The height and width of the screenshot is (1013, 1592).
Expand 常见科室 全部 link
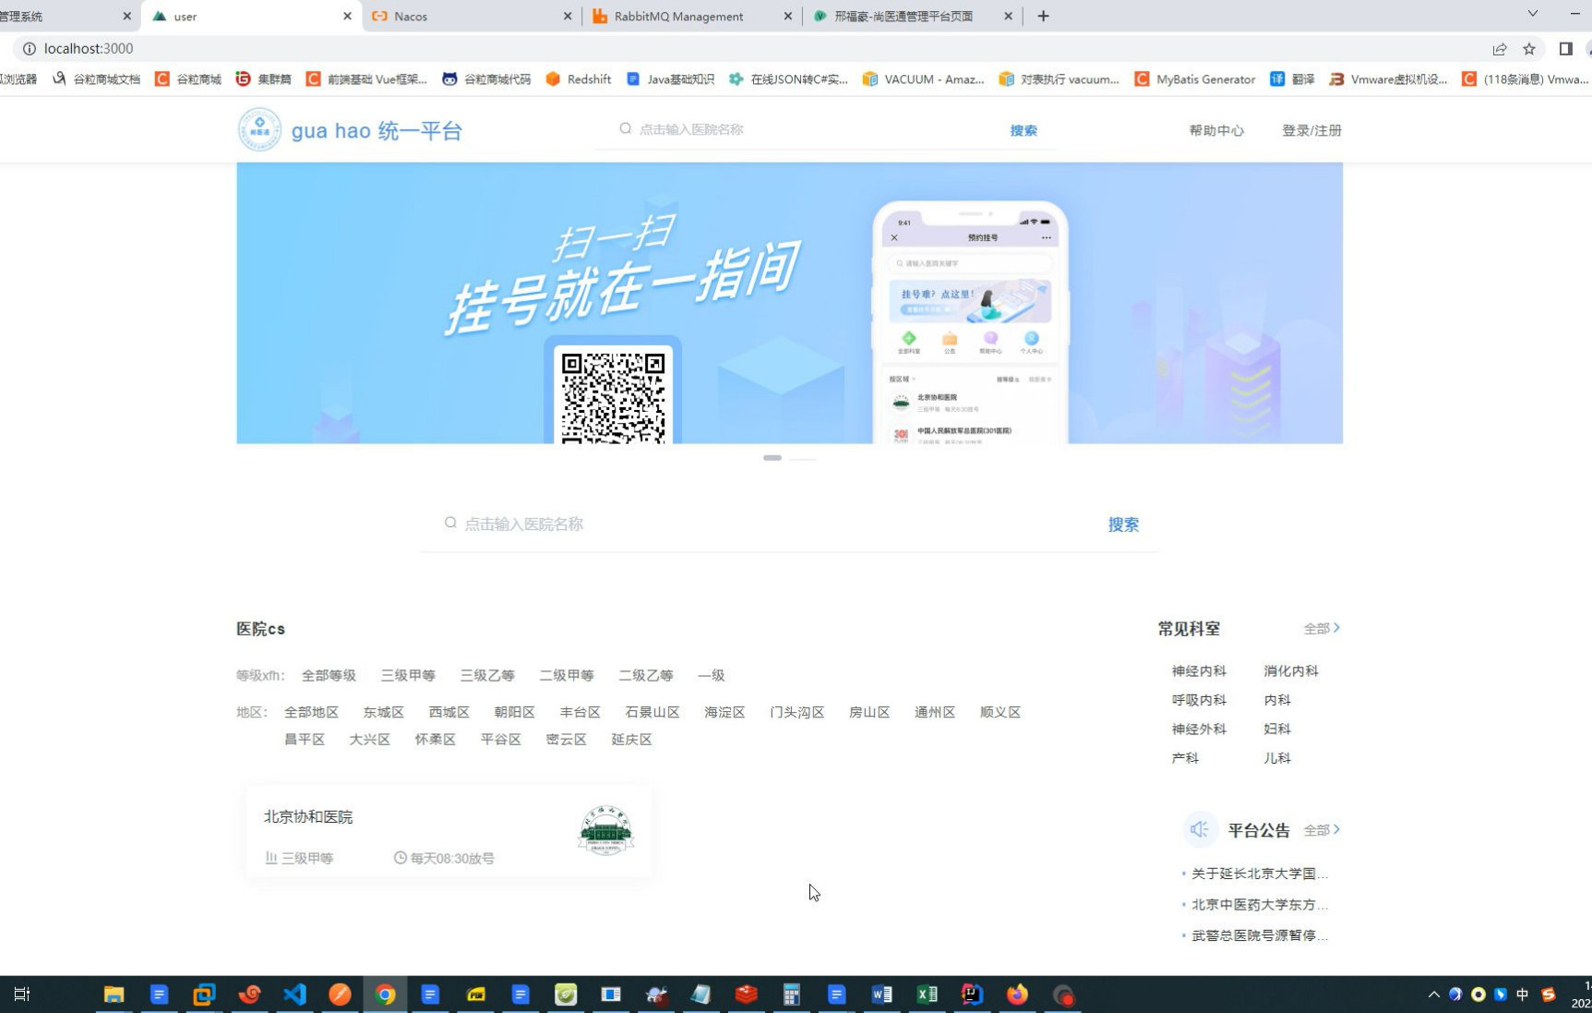(x=1322, y=628)
